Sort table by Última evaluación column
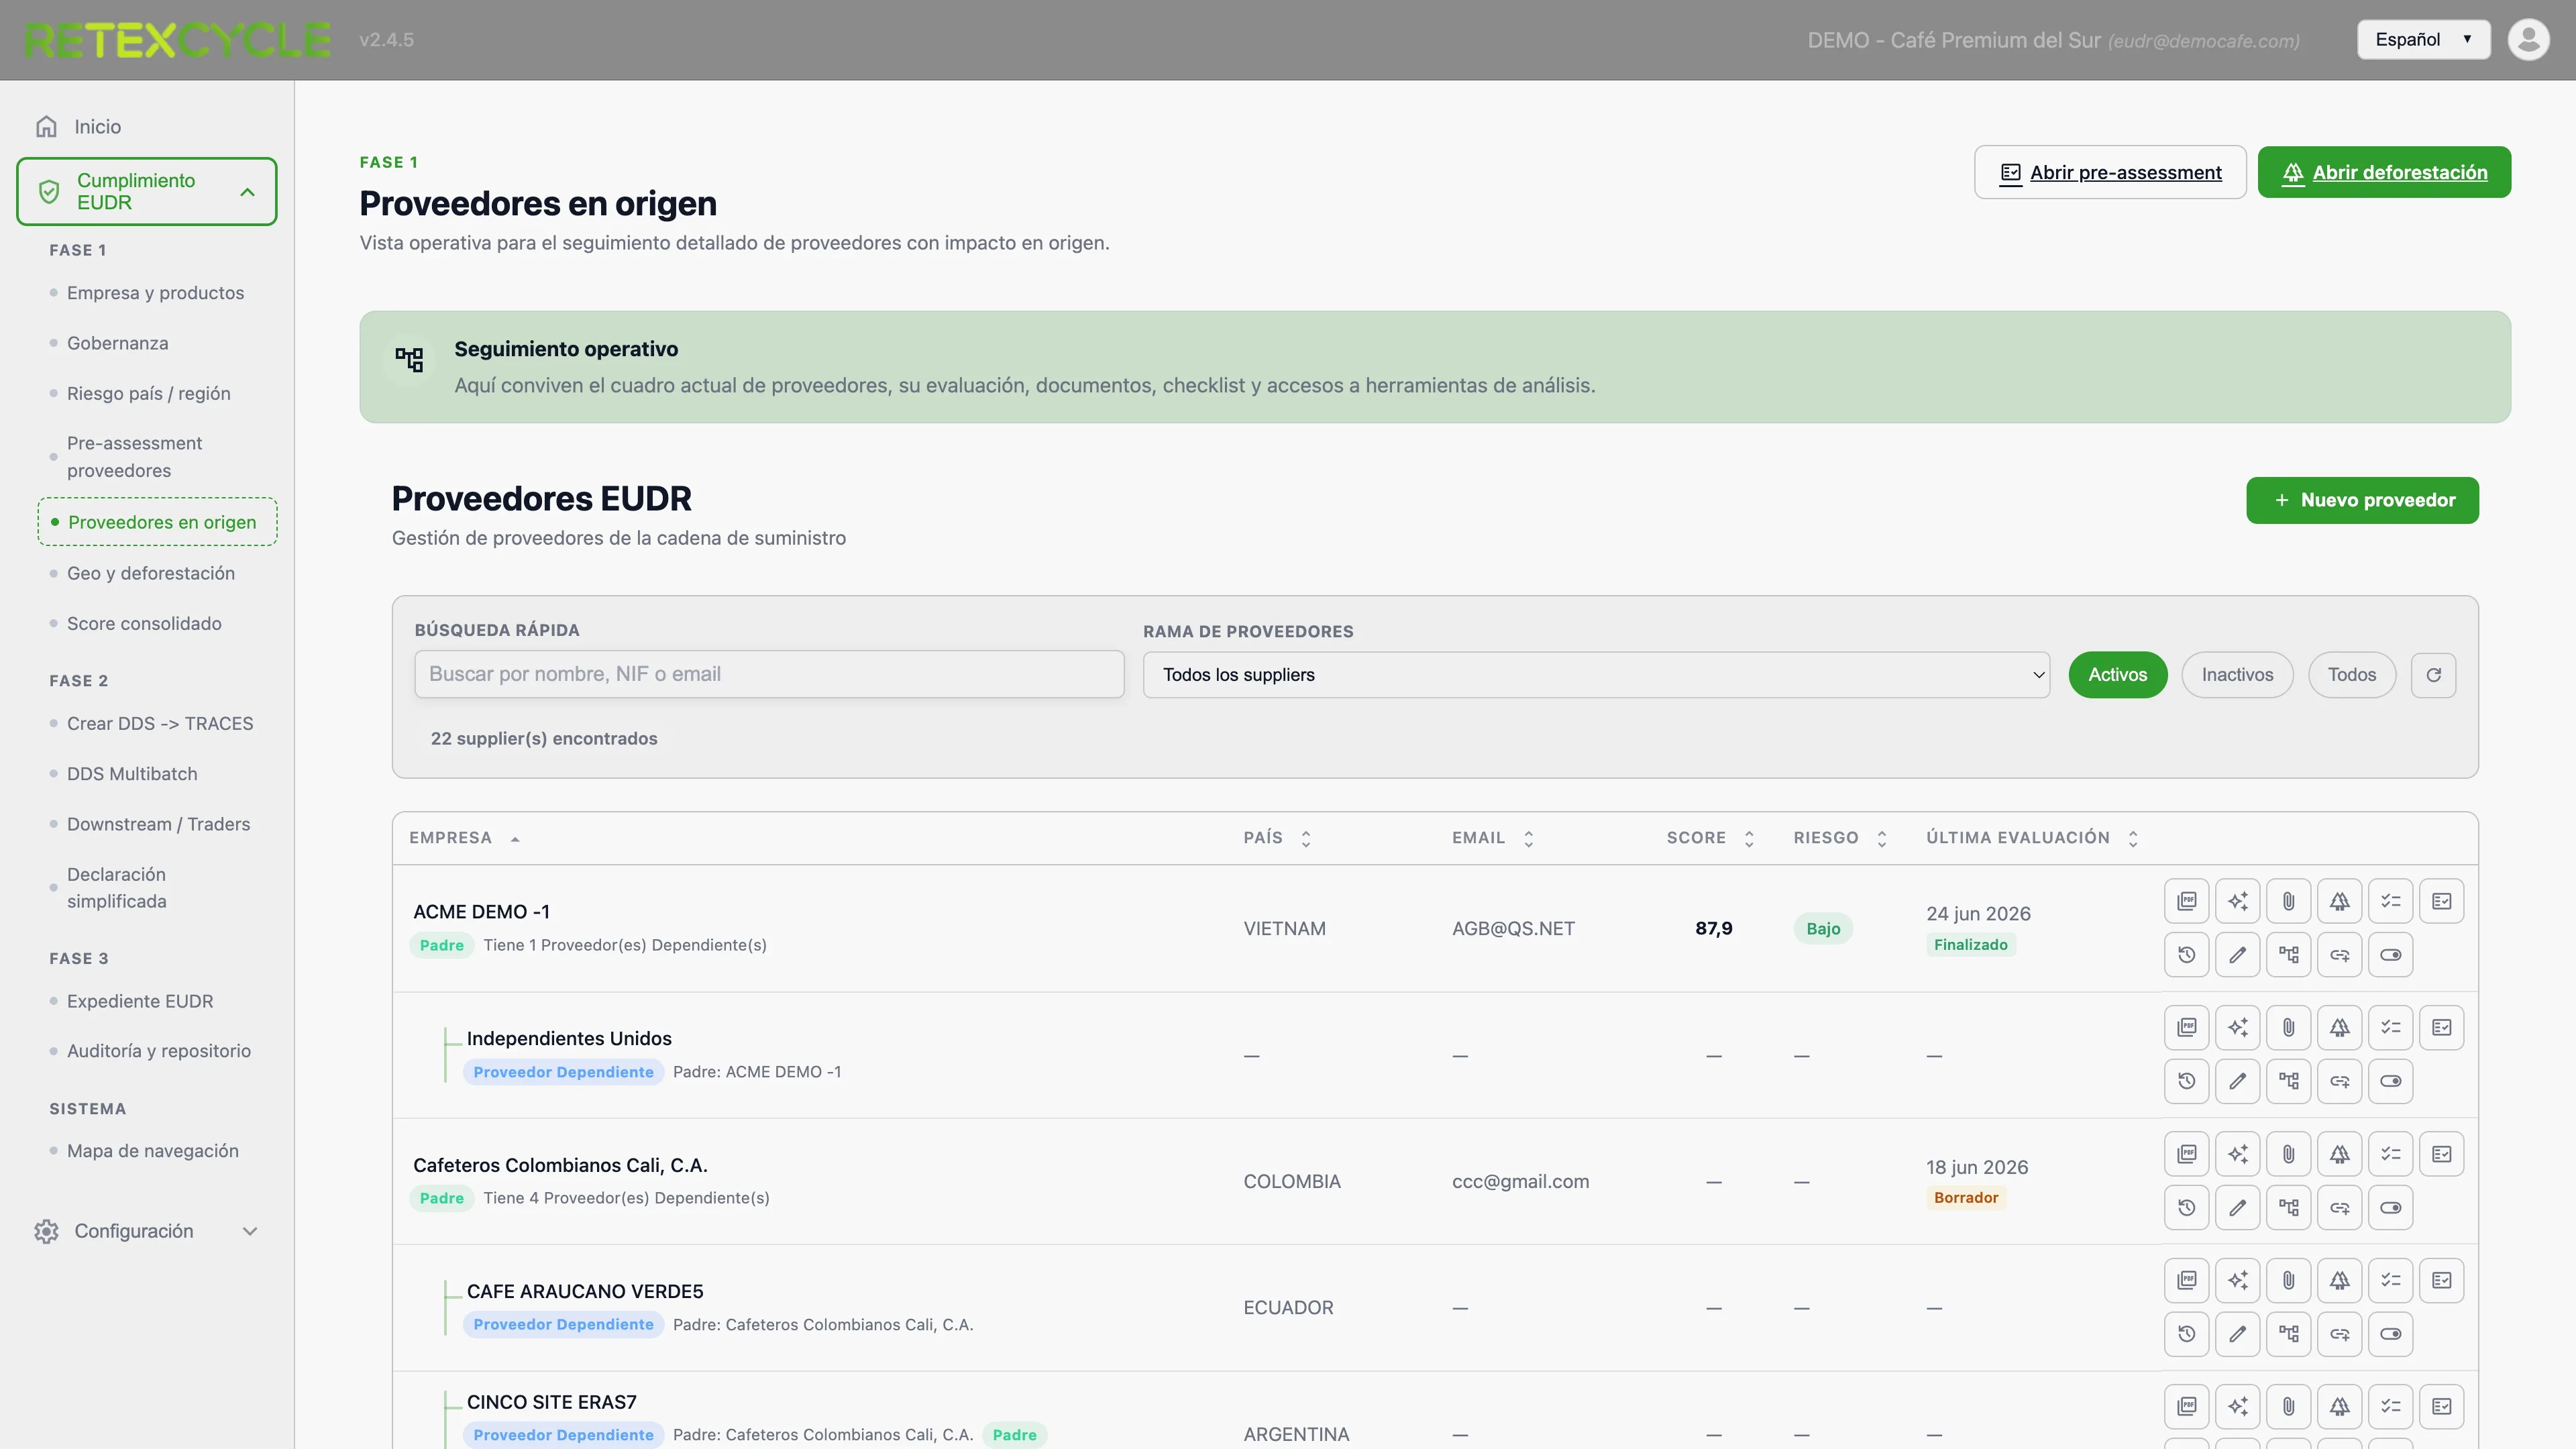This screenshot has width=2576, height=1449. [x=2032, y=838]
